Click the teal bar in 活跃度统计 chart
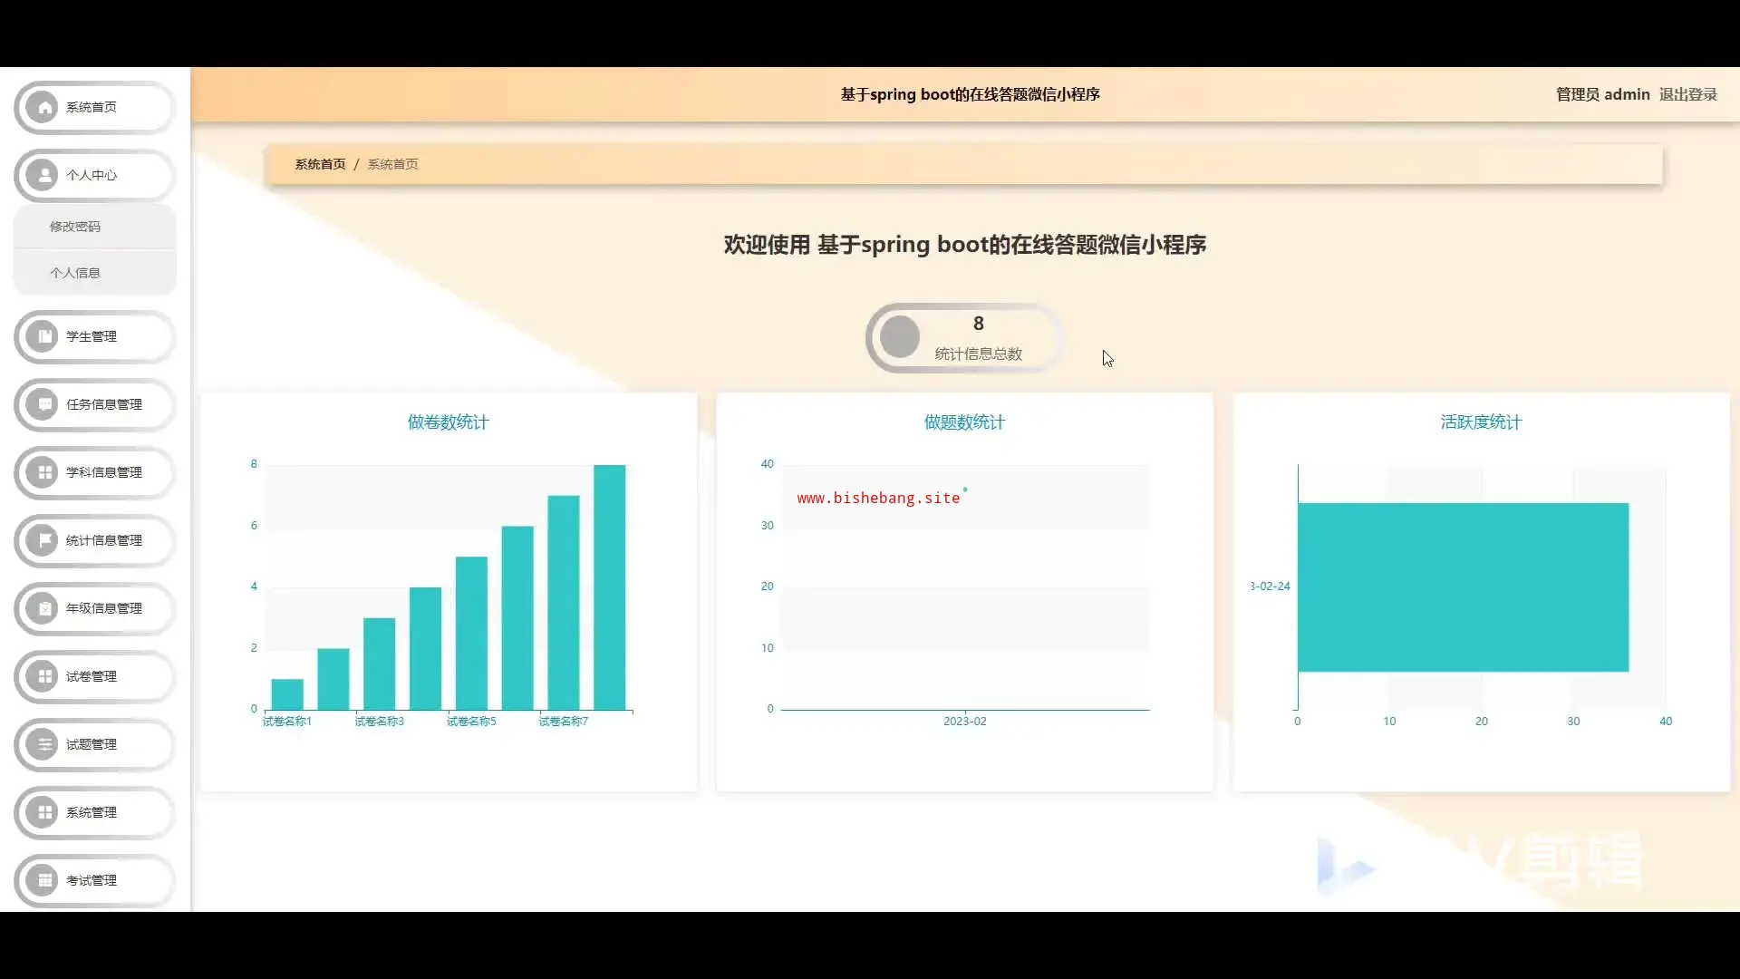The image size is (1740, 979). pos(1463,587)
